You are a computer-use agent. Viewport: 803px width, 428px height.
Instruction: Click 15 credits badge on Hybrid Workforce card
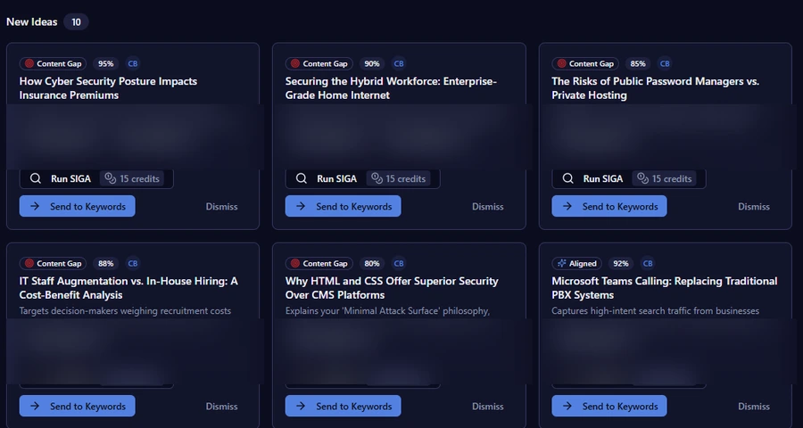[399, 178]
